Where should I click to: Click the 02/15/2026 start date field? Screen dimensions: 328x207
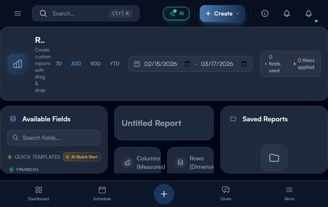pyautogui.click(x=161, y=64)
